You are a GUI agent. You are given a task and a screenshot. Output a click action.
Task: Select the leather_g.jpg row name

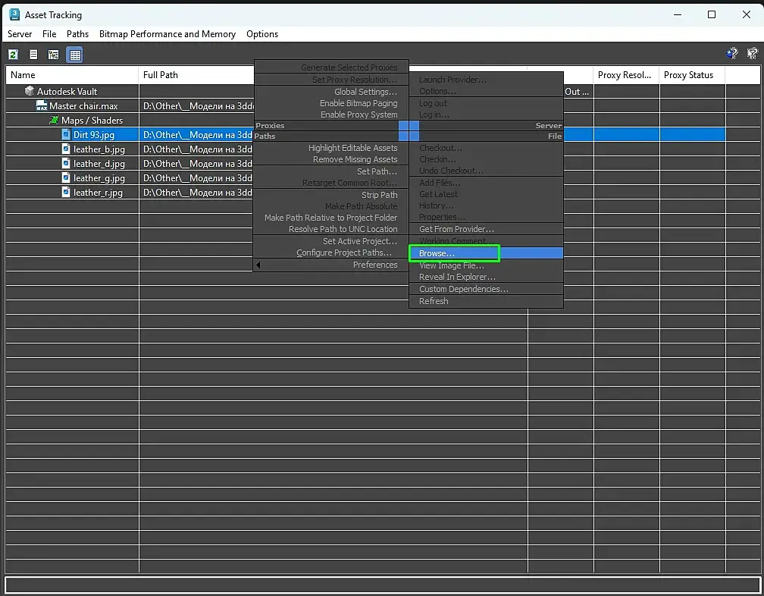coord(99,178)
